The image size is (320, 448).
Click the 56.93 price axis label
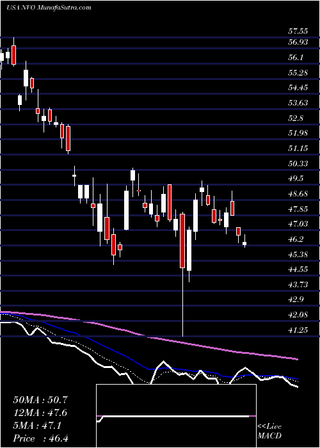click(298, 42)
